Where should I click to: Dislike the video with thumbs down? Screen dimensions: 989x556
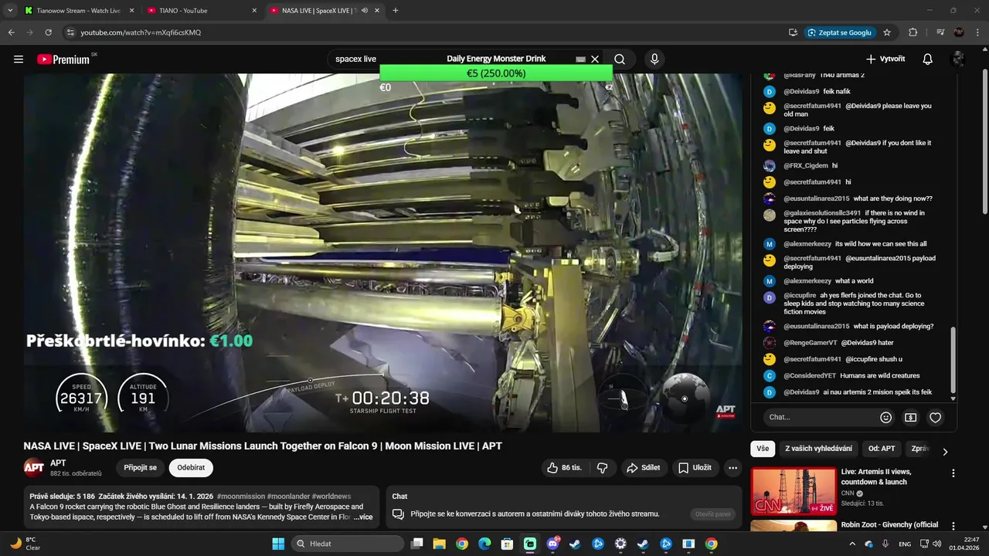click(603, 468)
